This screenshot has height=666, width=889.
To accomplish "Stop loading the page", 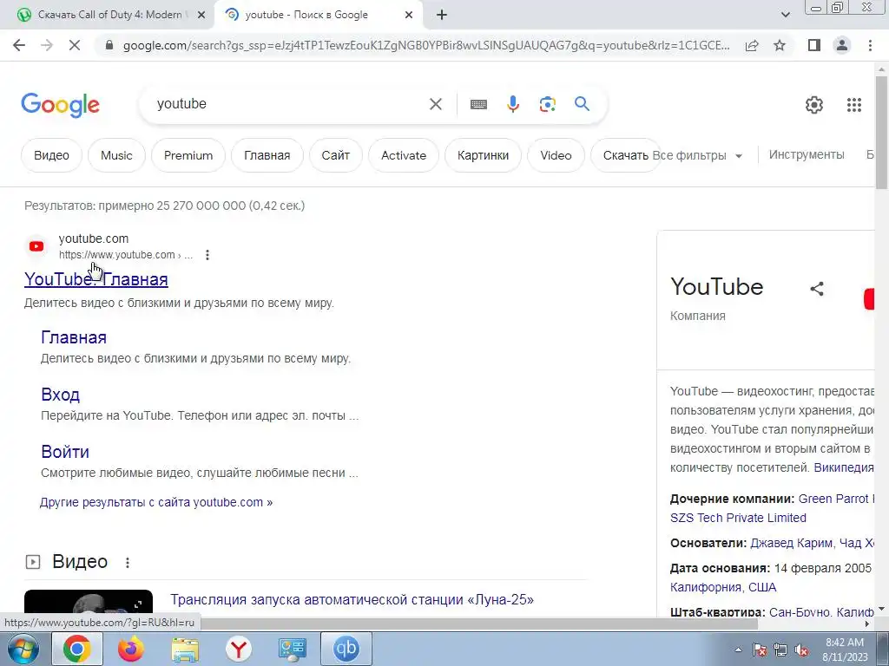I will 75,45.
